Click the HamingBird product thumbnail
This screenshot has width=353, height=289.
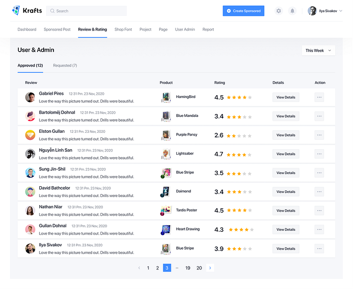(x=166, y=98)
